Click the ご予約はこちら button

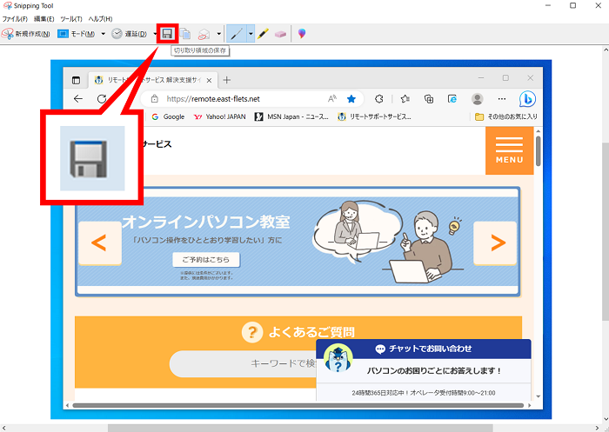click(x=206, y=260)
